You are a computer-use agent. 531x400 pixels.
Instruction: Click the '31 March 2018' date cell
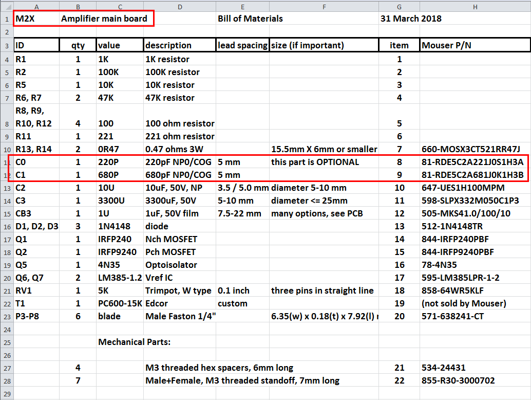(411, 19)
